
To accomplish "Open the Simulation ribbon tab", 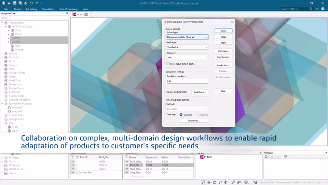I will pos(48,9).
